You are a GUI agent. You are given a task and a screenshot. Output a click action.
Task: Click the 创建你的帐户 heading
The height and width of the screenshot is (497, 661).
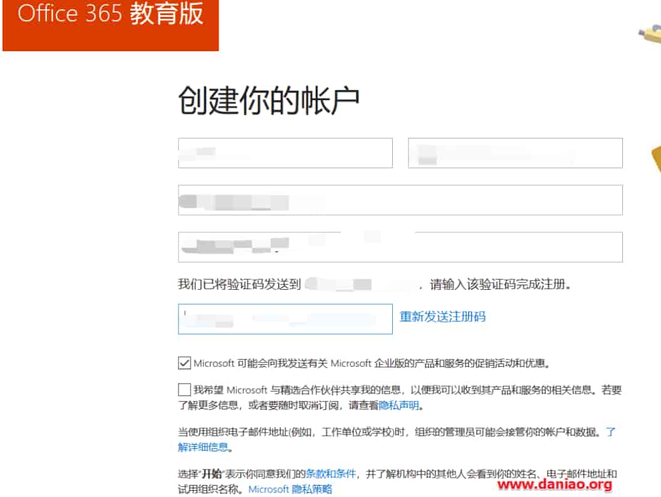click(x=269, y=100)
